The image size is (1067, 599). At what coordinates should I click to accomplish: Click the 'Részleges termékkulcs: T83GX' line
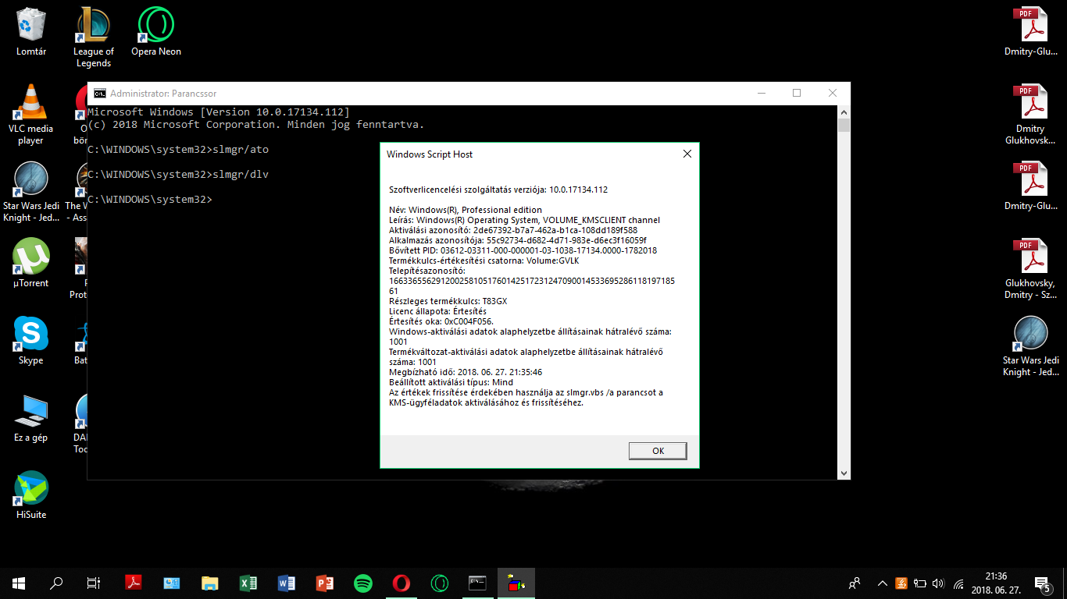(x=448, y=301)
